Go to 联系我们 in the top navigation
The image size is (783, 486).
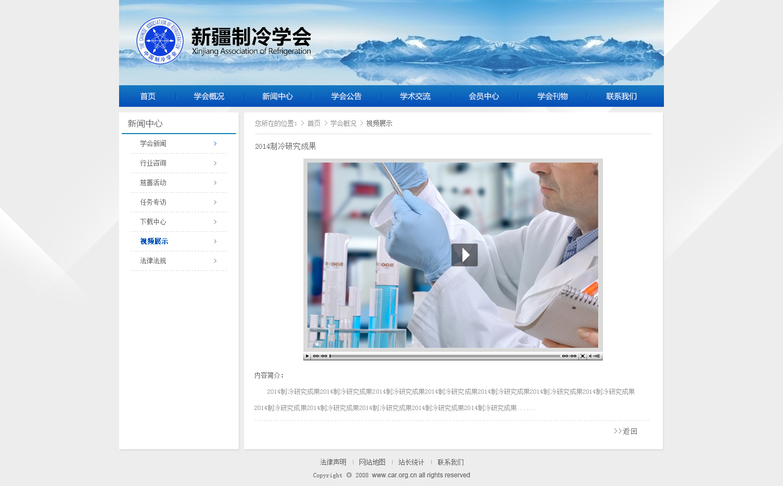point(622,96)
